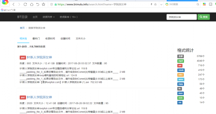This screenshot has height=114, width=216.
Task: Open the colorful apps grid extension icon
Action: click(204, 4)
